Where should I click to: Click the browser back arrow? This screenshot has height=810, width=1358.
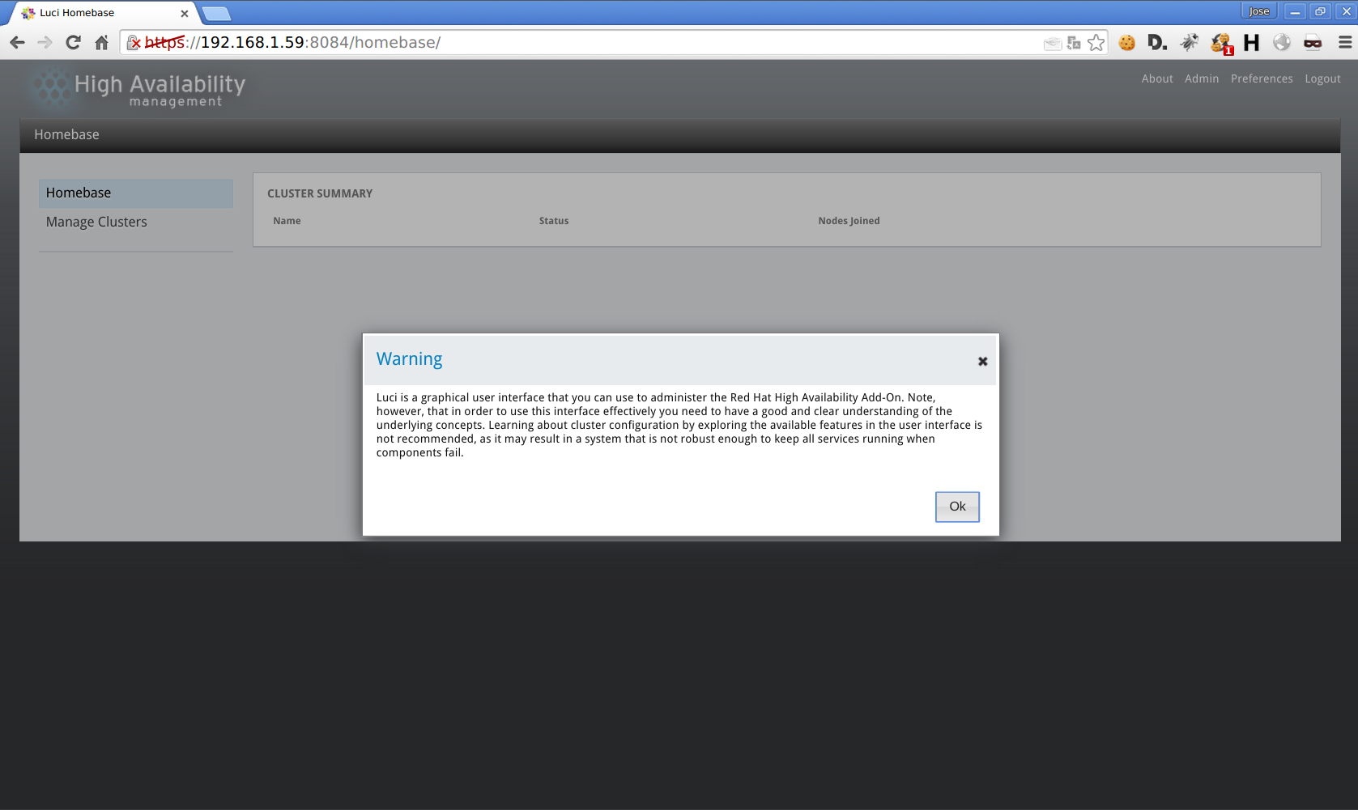click(x=18, y=43)
